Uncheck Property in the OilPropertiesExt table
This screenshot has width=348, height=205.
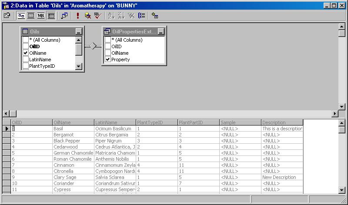tap(108, 60)
